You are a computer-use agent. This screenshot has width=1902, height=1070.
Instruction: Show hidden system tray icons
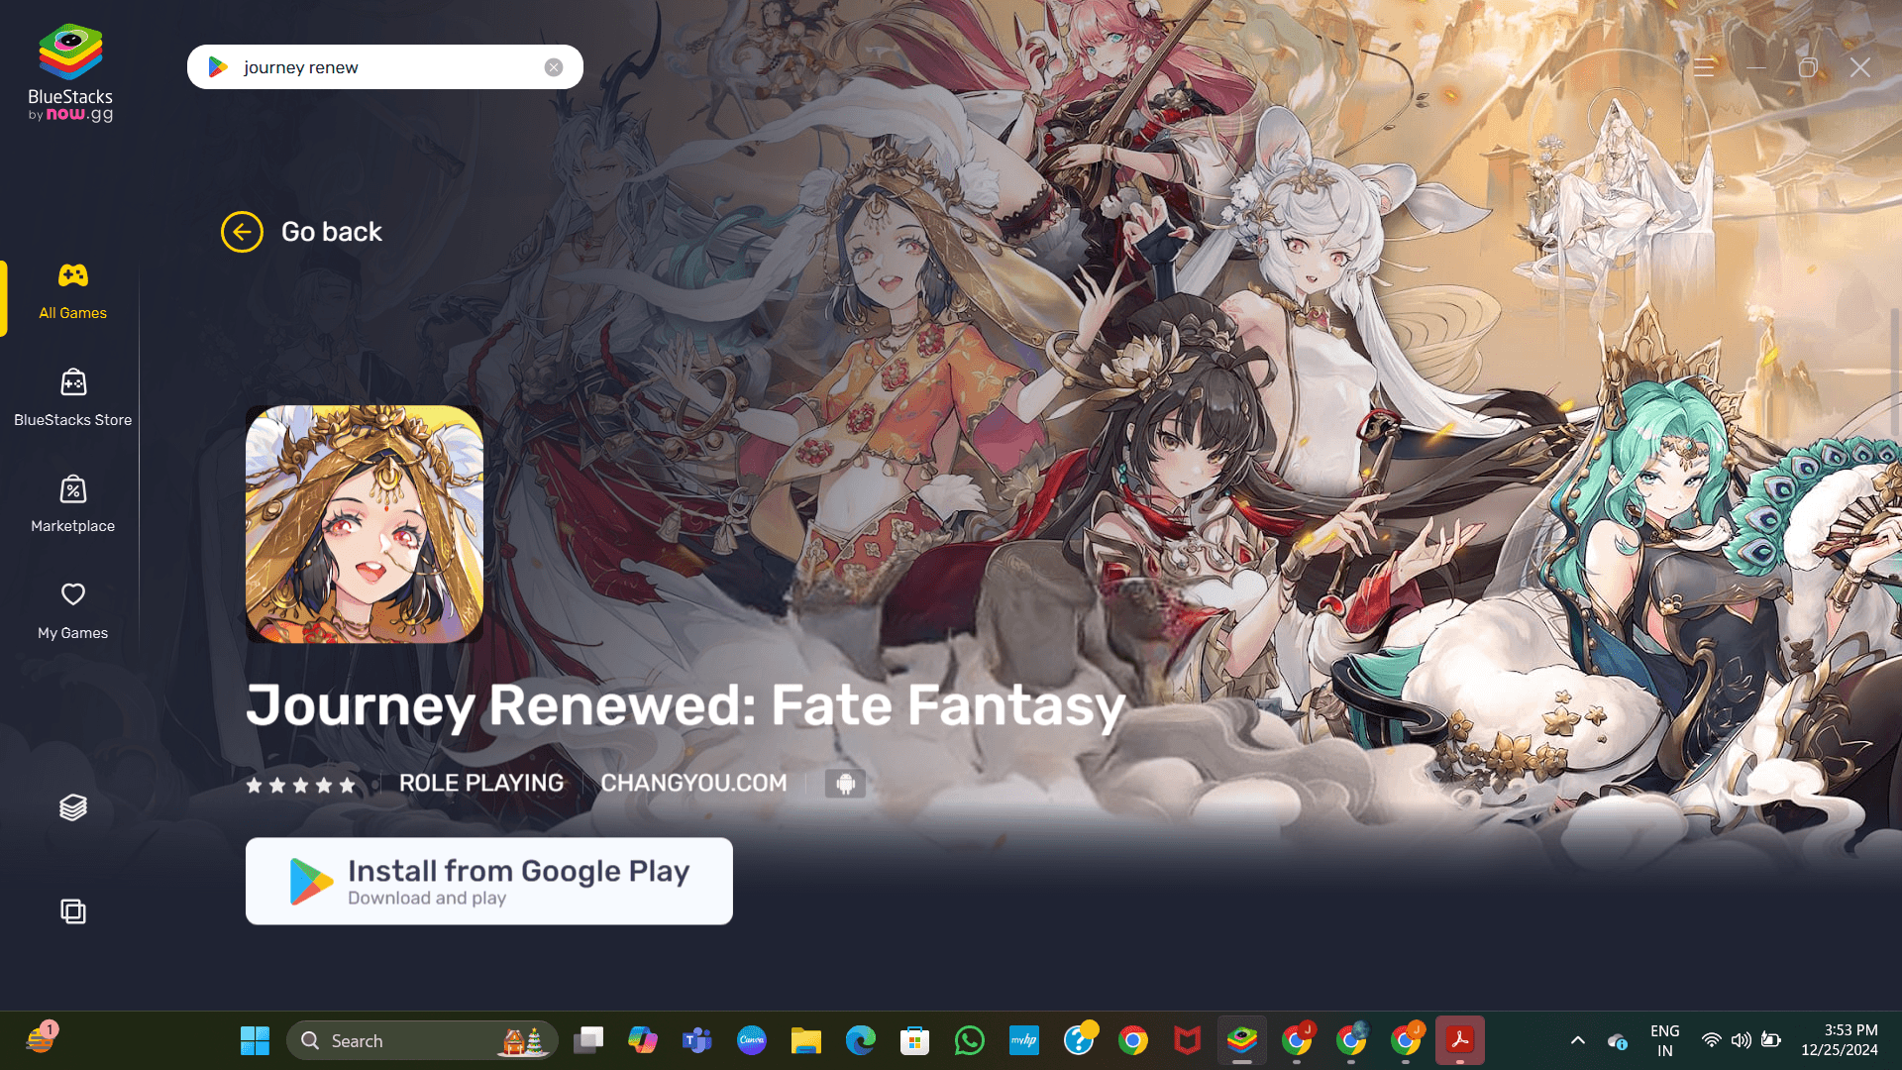click(x=1578, y=1040)
